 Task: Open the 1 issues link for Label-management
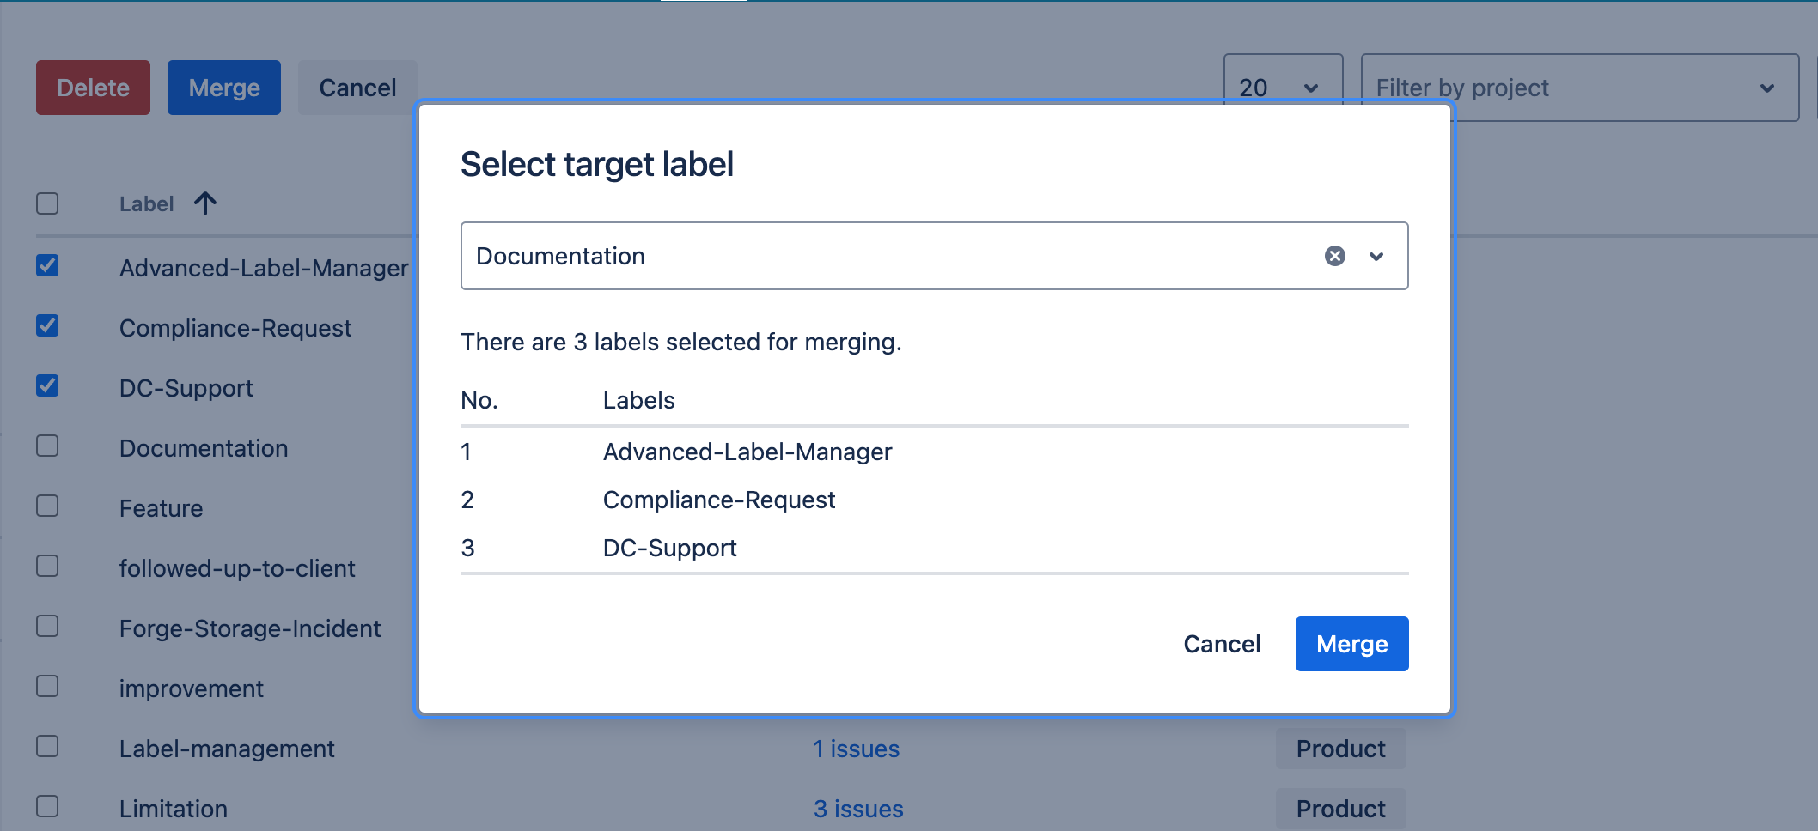(856, 748)
